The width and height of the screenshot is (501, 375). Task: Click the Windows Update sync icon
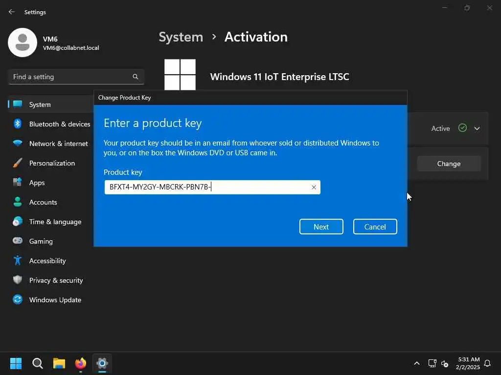coord(18,299)
